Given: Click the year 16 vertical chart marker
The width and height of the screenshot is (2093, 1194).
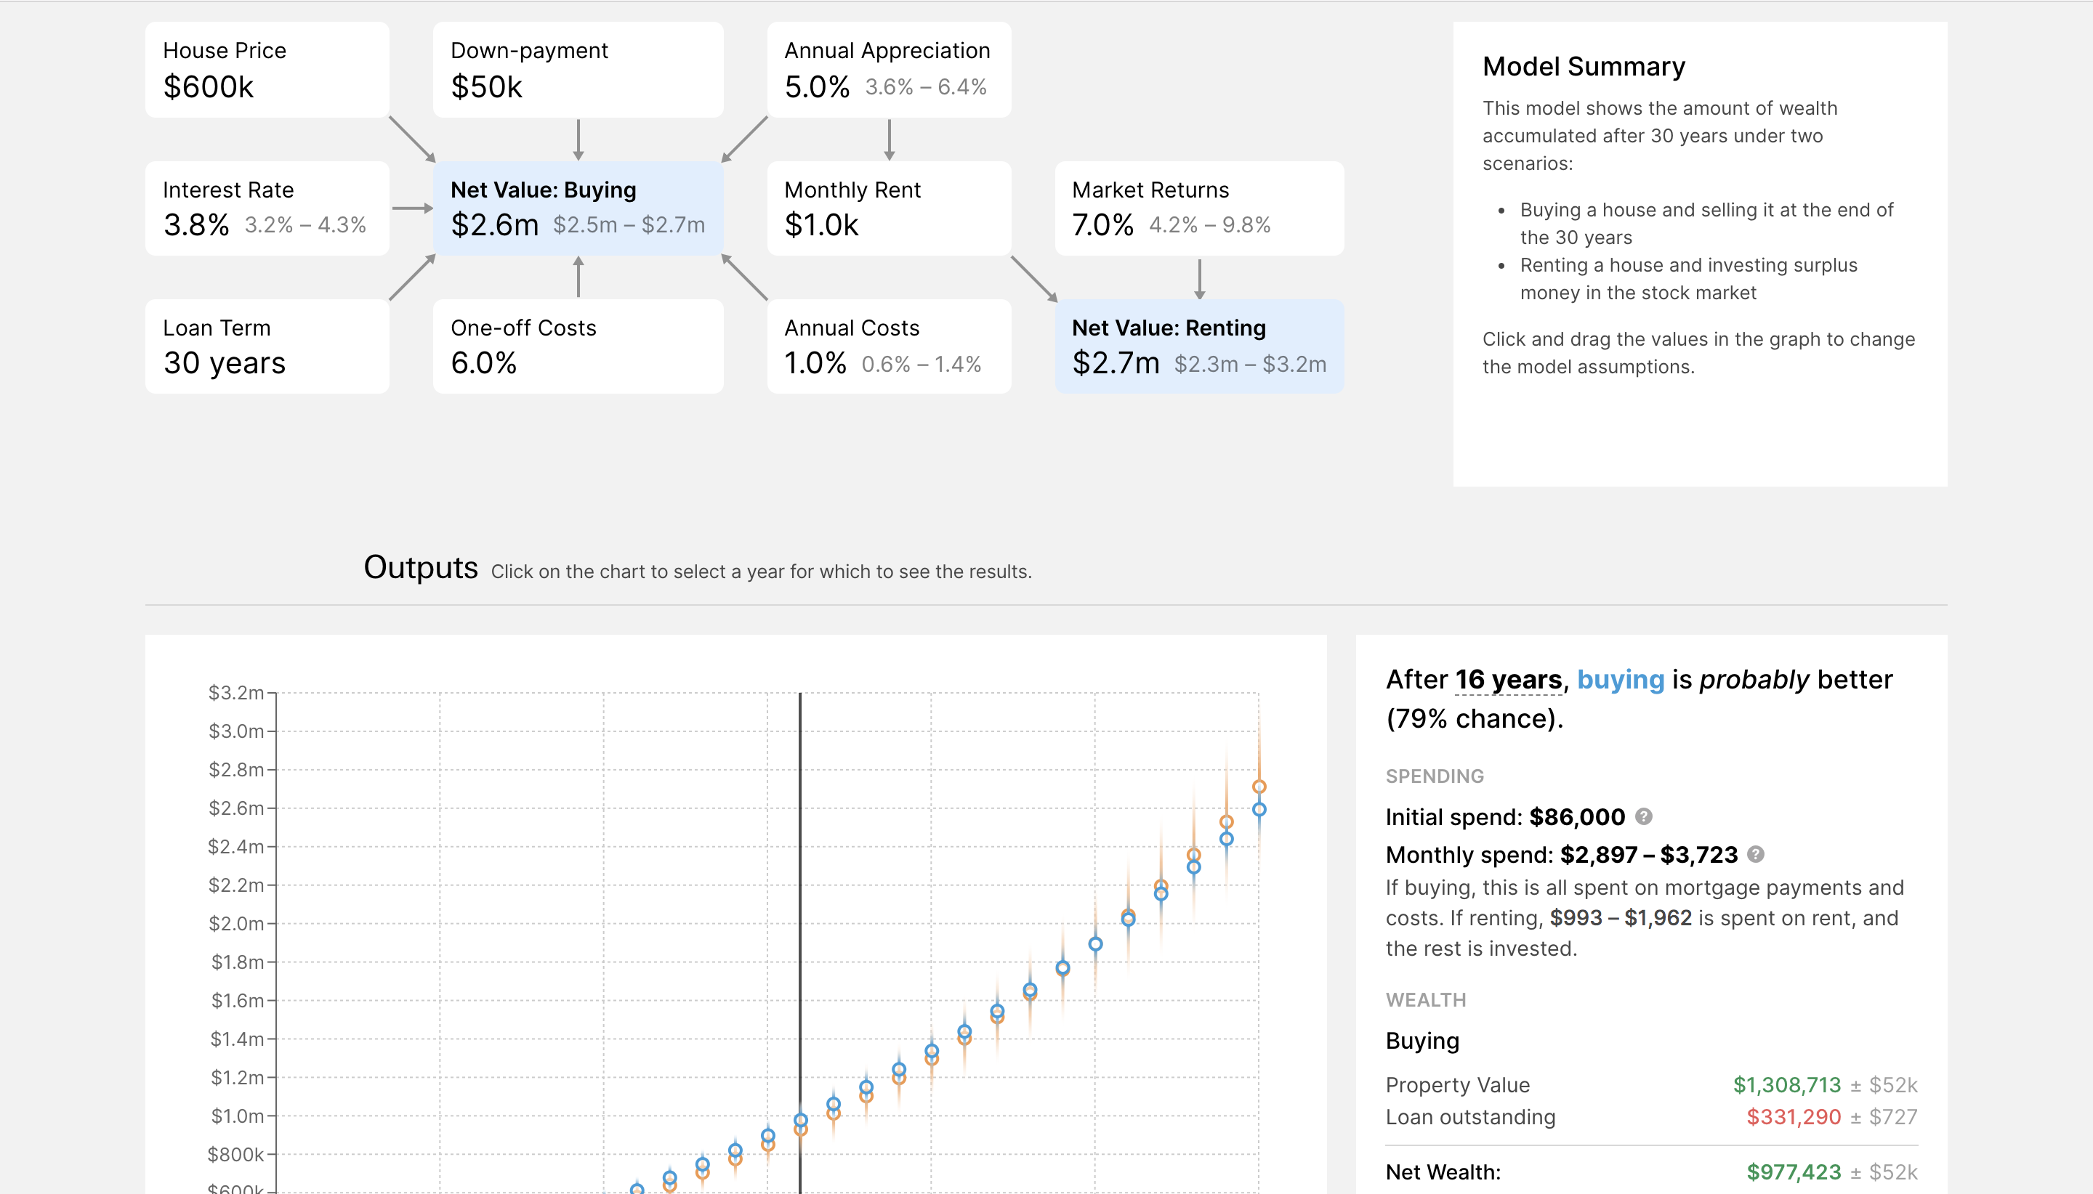Looking at the screenshot, I should 800,902.
